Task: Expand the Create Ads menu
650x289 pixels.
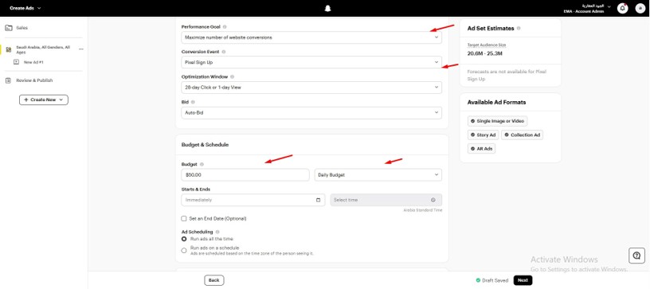Action: point(25,8)
